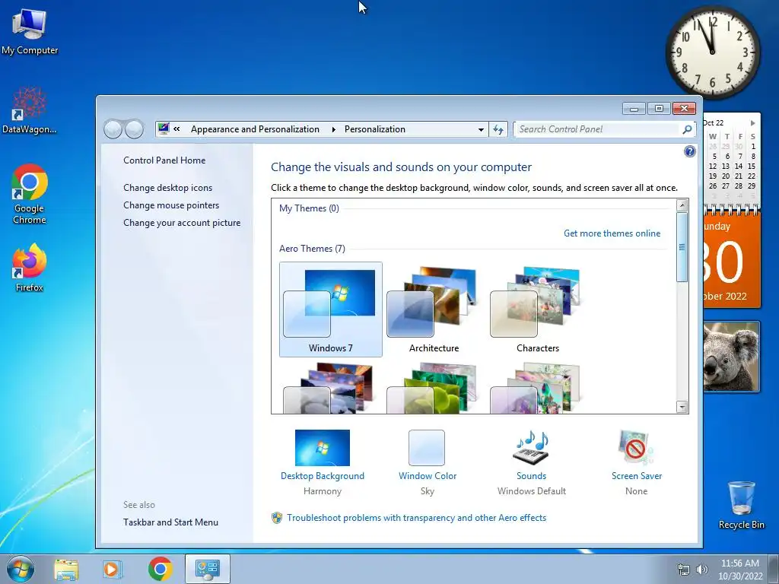The width and height of the screenshot is (779, 584).
Task: Select the Windows 7 theme
Action: tap(331, 309)
